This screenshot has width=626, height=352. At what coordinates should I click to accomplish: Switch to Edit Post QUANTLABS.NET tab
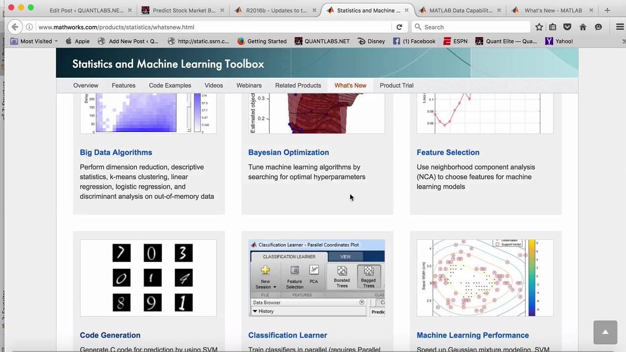87,10
